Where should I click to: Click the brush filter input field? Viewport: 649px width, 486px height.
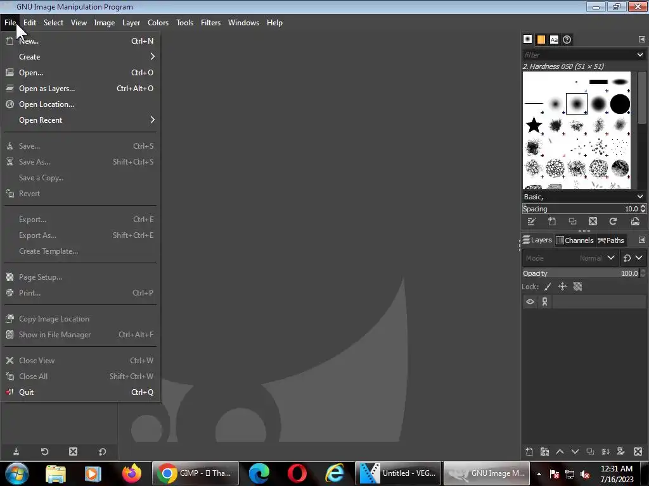(x=578, y=54)
